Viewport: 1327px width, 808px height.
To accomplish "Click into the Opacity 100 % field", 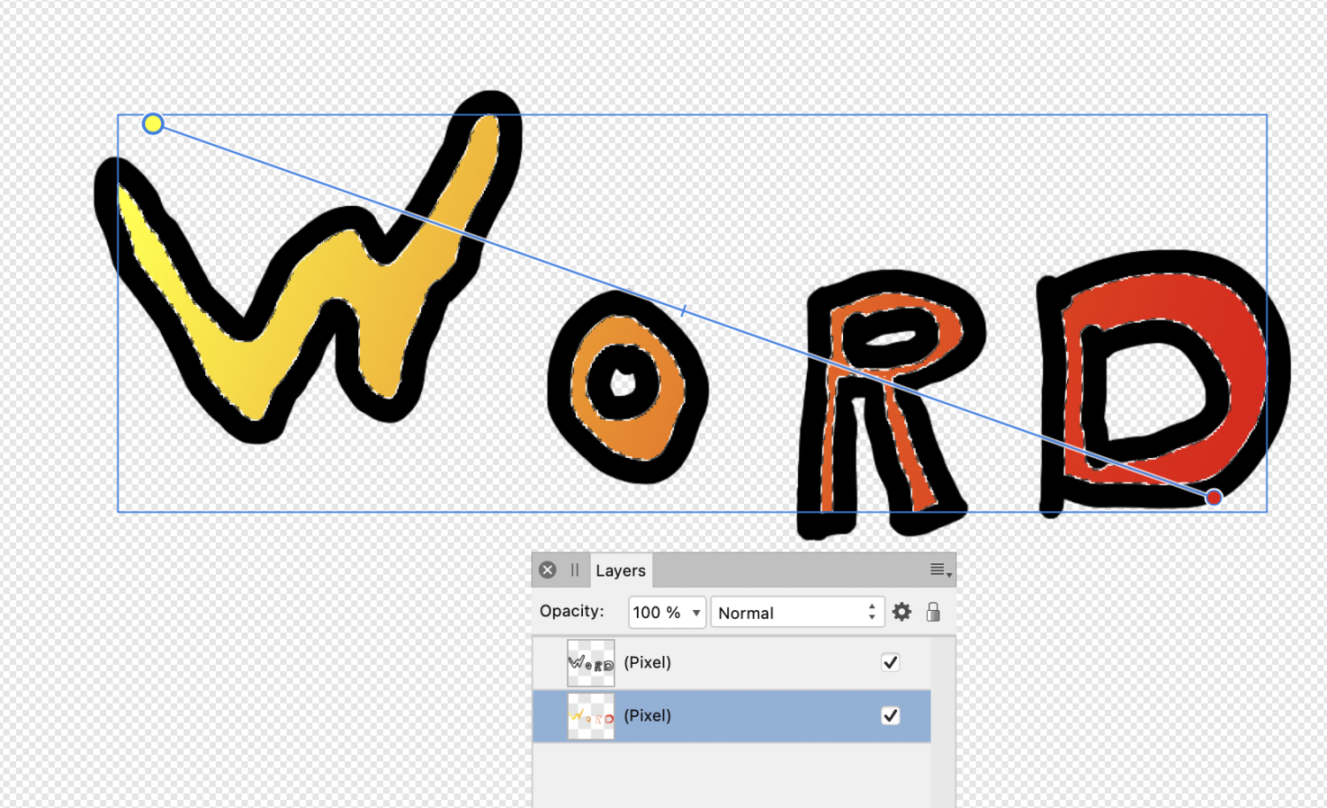I will [x=656, y=613].
